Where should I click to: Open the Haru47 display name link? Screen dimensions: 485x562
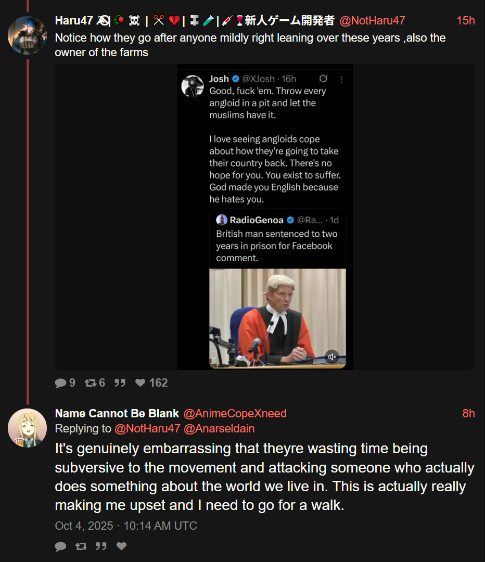point(73,21)
